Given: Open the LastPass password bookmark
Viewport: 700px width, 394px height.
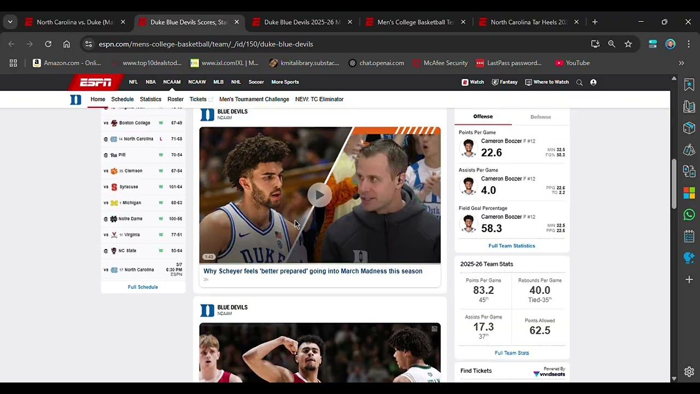Looking at the screenshot, I should 509,63.
